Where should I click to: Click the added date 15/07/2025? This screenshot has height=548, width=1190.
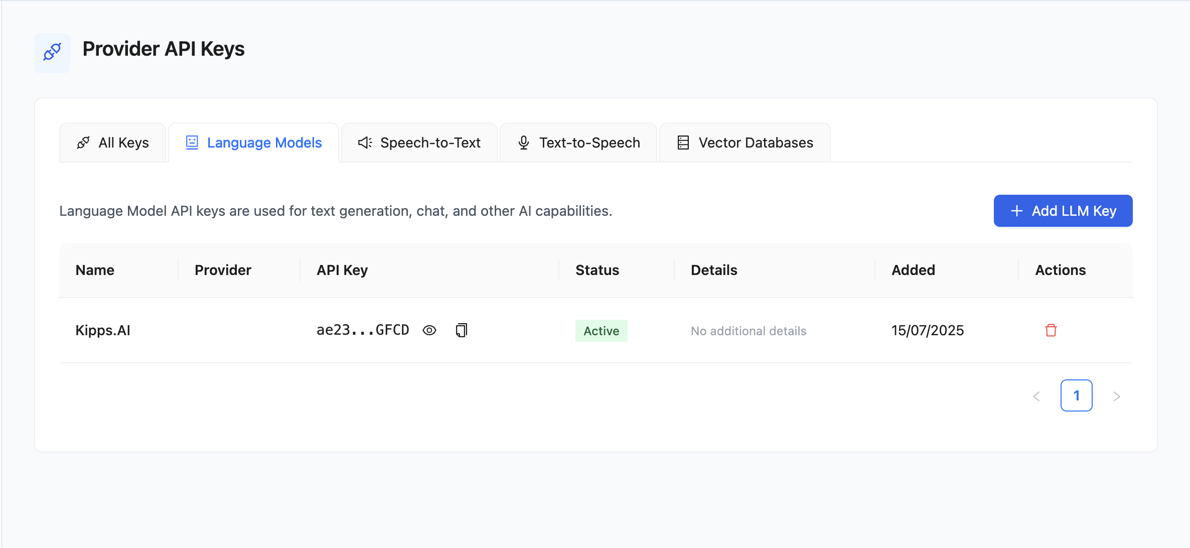(928, 330)
